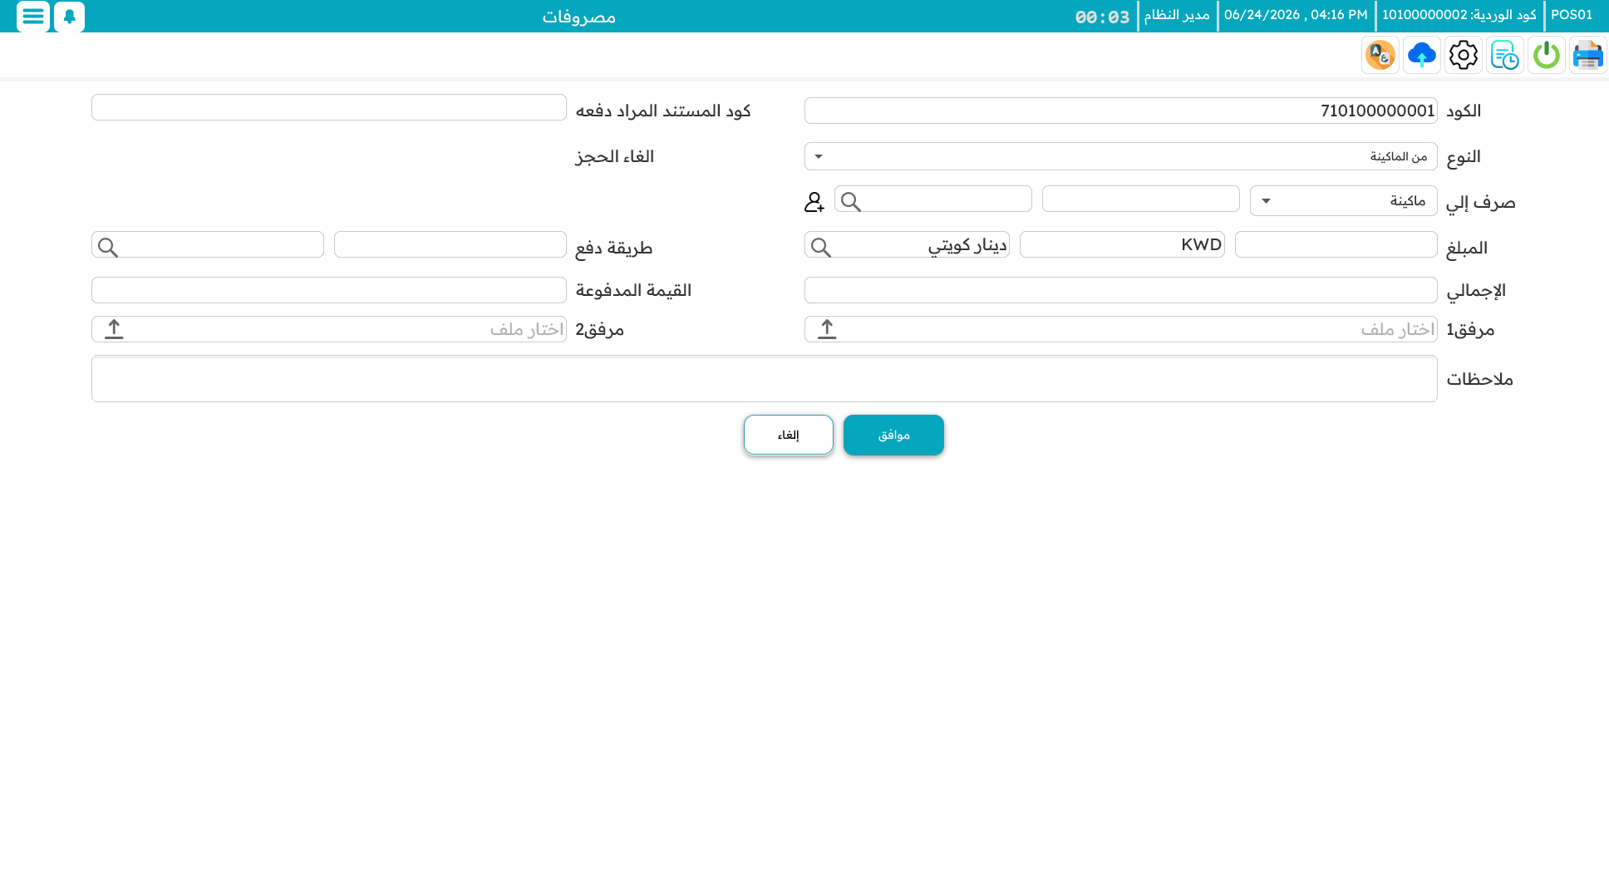Open the settings gear icon
The height and width of the screenshot is (871, 1609).
(x=1463, y=56)
